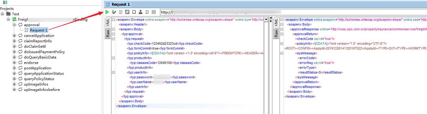427x114 pixels.
Task: Expand the doIssuedPaymentPolicy operation
Action: point(14,52)
